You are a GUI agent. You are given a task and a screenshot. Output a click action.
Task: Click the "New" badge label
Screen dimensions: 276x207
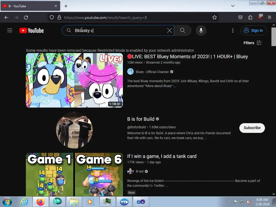click(x=131, y=192)
